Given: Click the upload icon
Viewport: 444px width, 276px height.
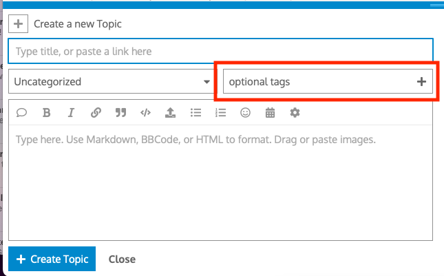Looking at the screenshot, I should click(171, 113).
